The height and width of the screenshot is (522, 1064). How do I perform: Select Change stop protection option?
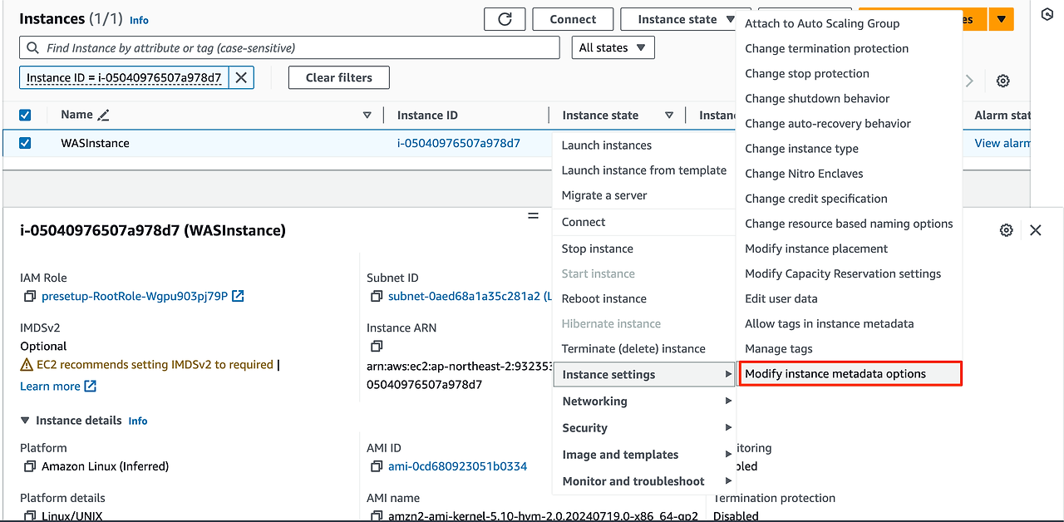point(850,73)
